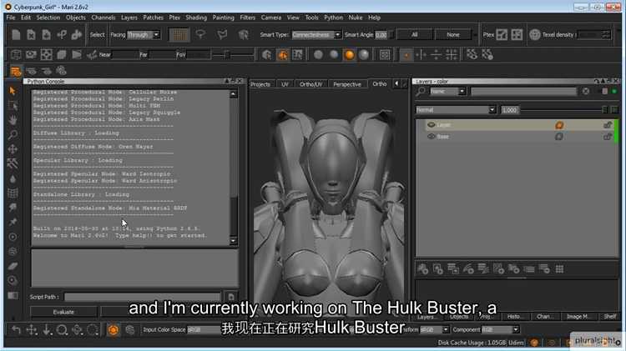Click the All selection button
The width and height of the screenshot is (626, 351).
pos(414,35)
